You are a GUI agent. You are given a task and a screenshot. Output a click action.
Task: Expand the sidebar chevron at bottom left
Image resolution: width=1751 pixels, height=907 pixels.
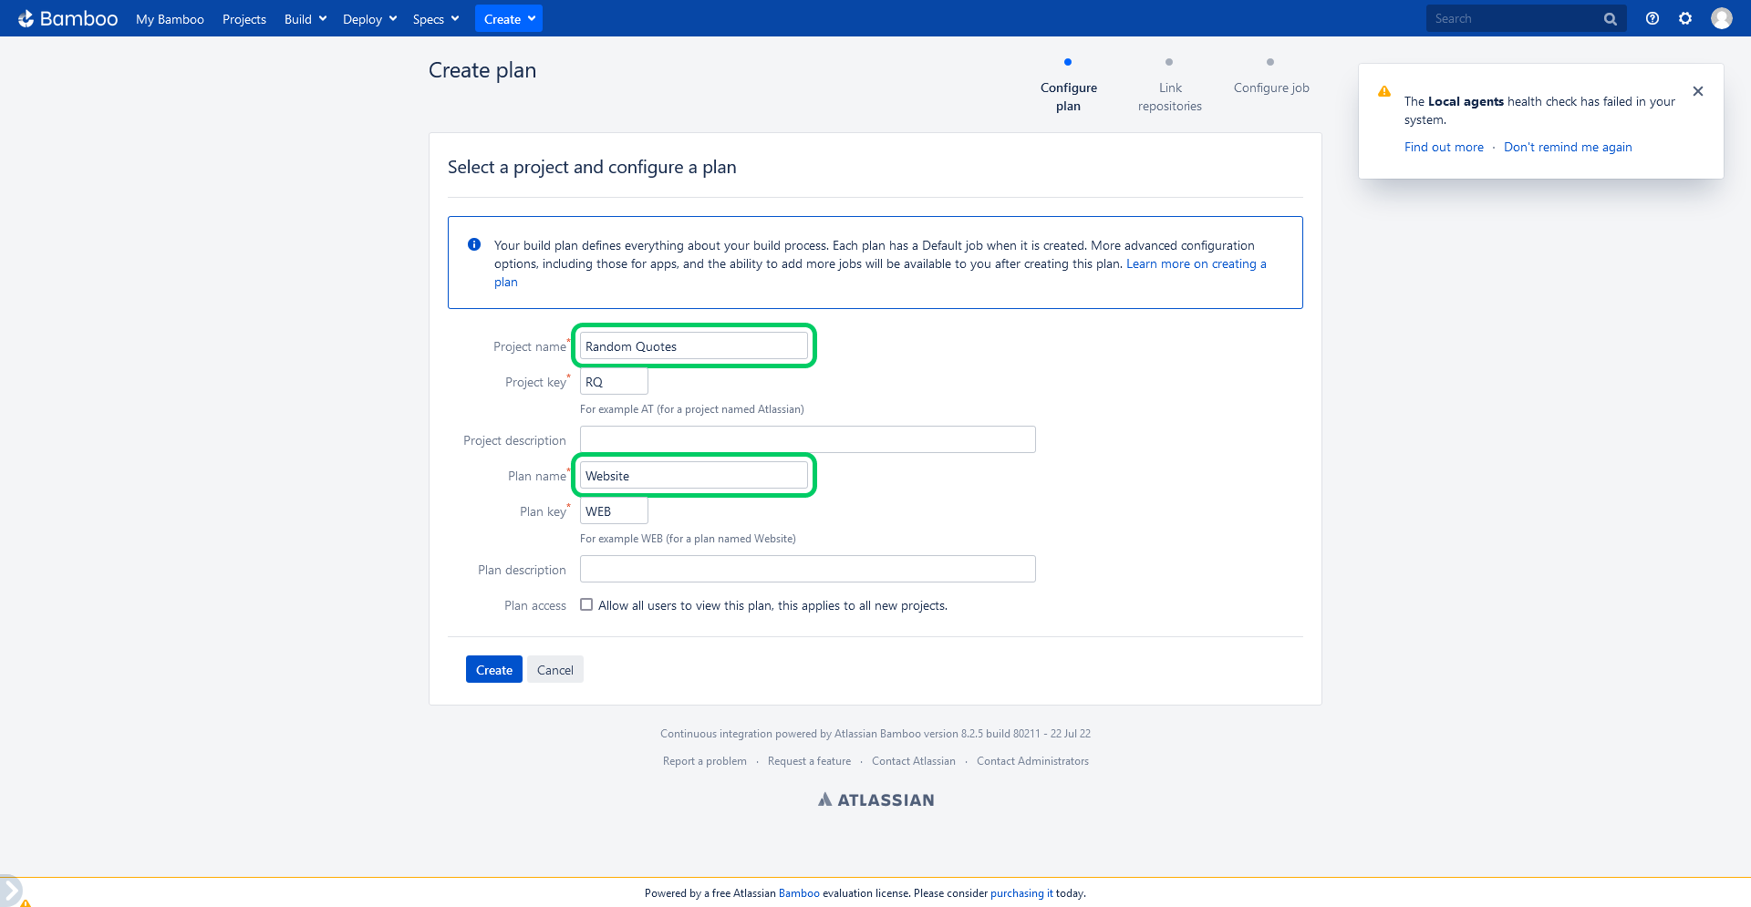pos(10,891)
